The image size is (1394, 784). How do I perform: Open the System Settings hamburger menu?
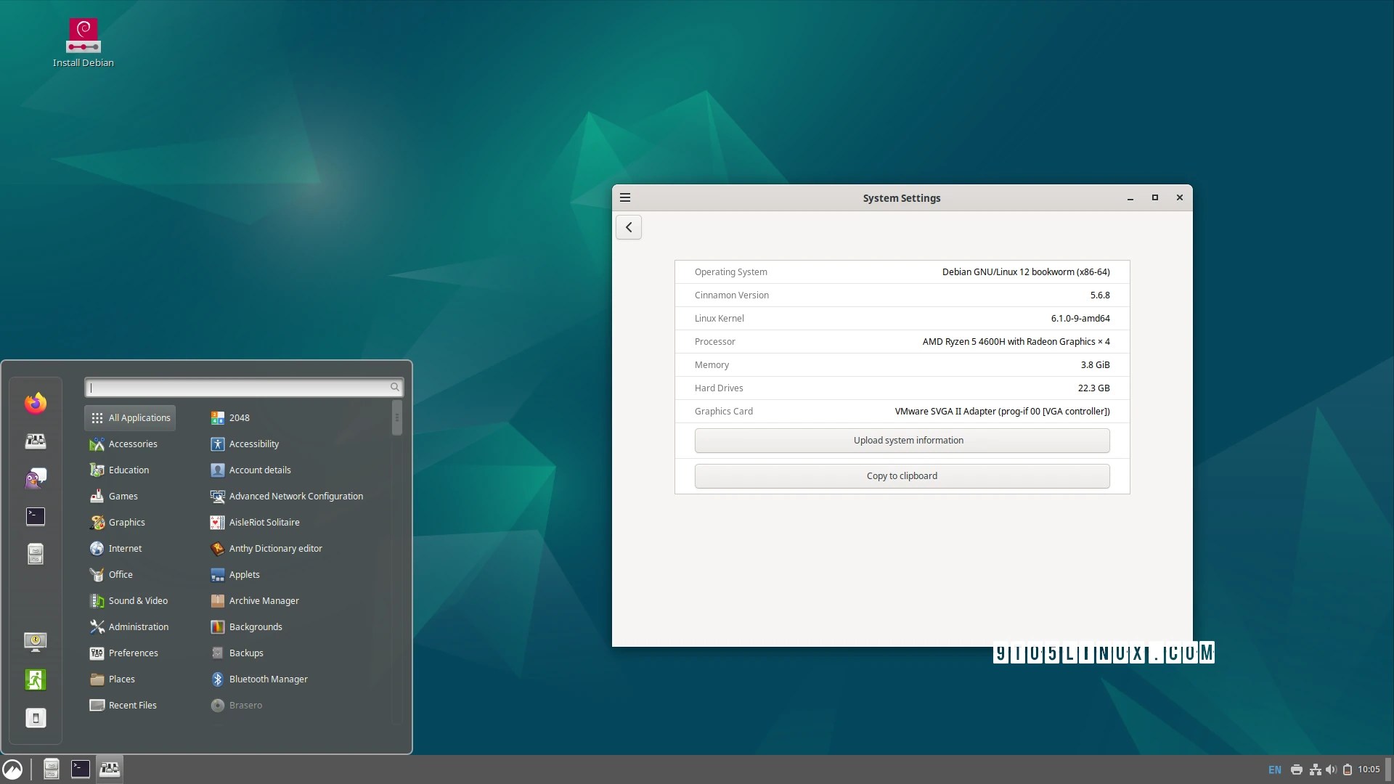[x=625, y=197]
